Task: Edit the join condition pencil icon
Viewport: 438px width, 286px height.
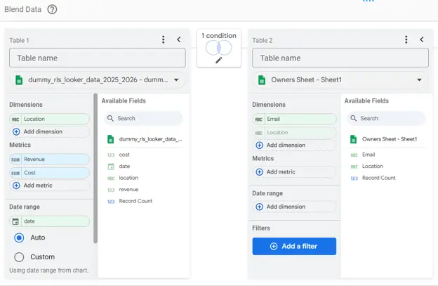Action: click(x=219, y=60)
